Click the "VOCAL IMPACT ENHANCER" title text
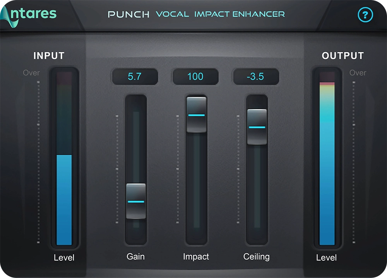 [221, 14]
